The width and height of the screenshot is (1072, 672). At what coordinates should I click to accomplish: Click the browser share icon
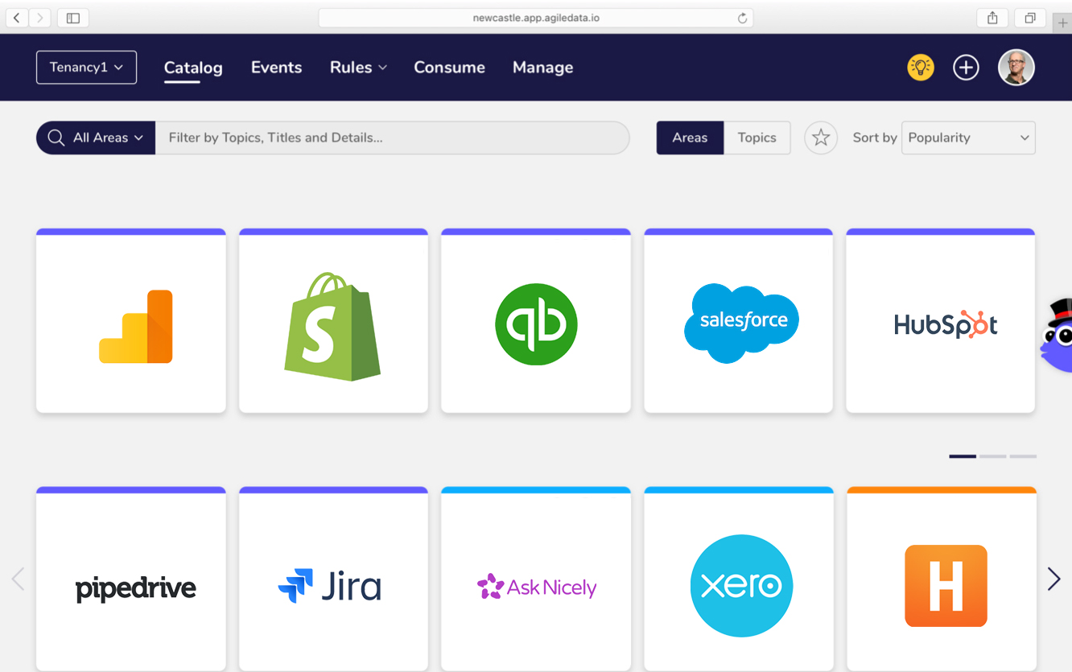(992, 18)
